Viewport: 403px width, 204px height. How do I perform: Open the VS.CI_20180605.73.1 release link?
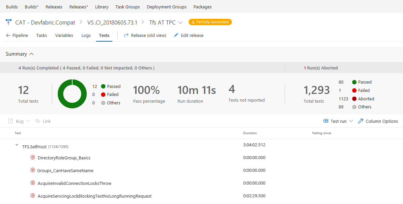[112, 22]
